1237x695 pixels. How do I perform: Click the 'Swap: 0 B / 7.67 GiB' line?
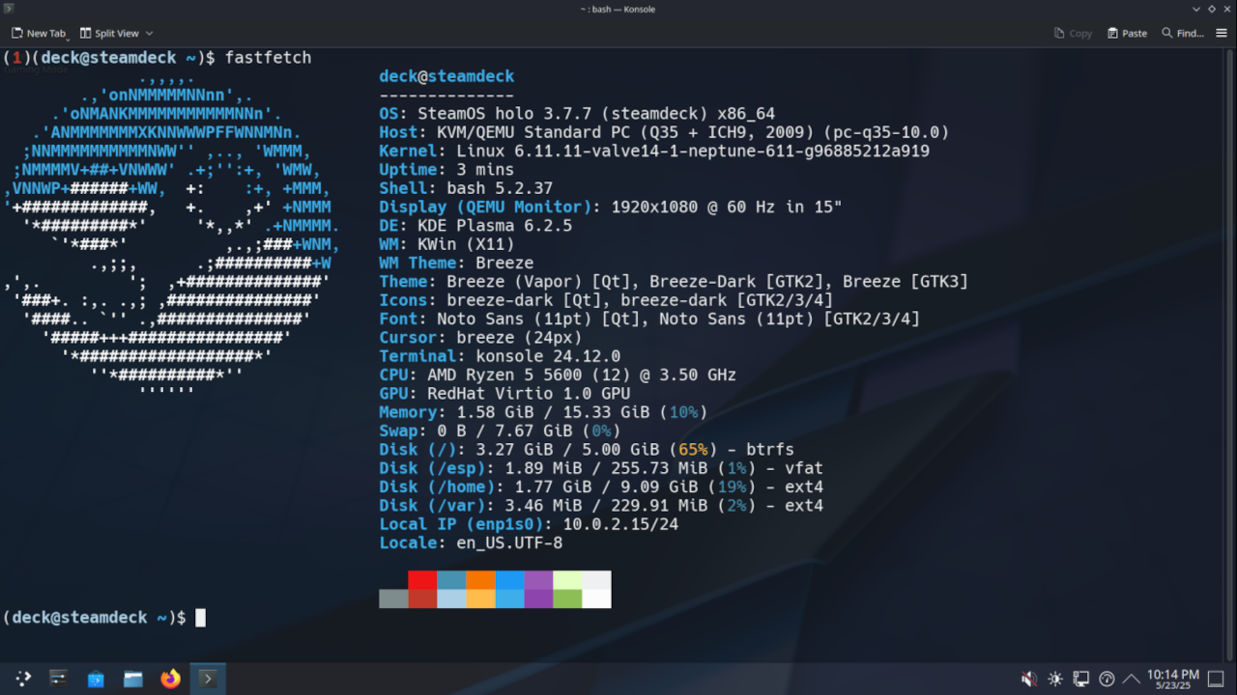500,431
